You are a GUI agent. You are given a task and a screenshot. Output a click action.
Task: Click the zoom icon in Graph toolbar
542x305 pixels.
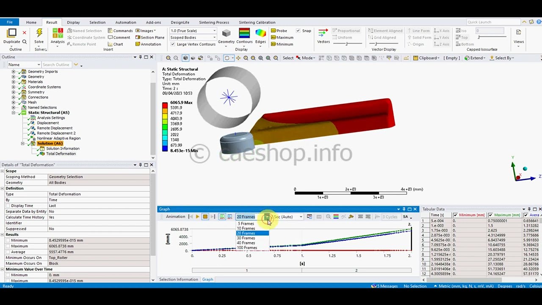click(x=328, y=217)
